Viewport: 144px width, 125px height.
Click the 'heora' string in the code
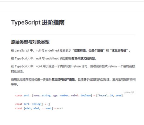pyautogui.click(x=102, y=96)
